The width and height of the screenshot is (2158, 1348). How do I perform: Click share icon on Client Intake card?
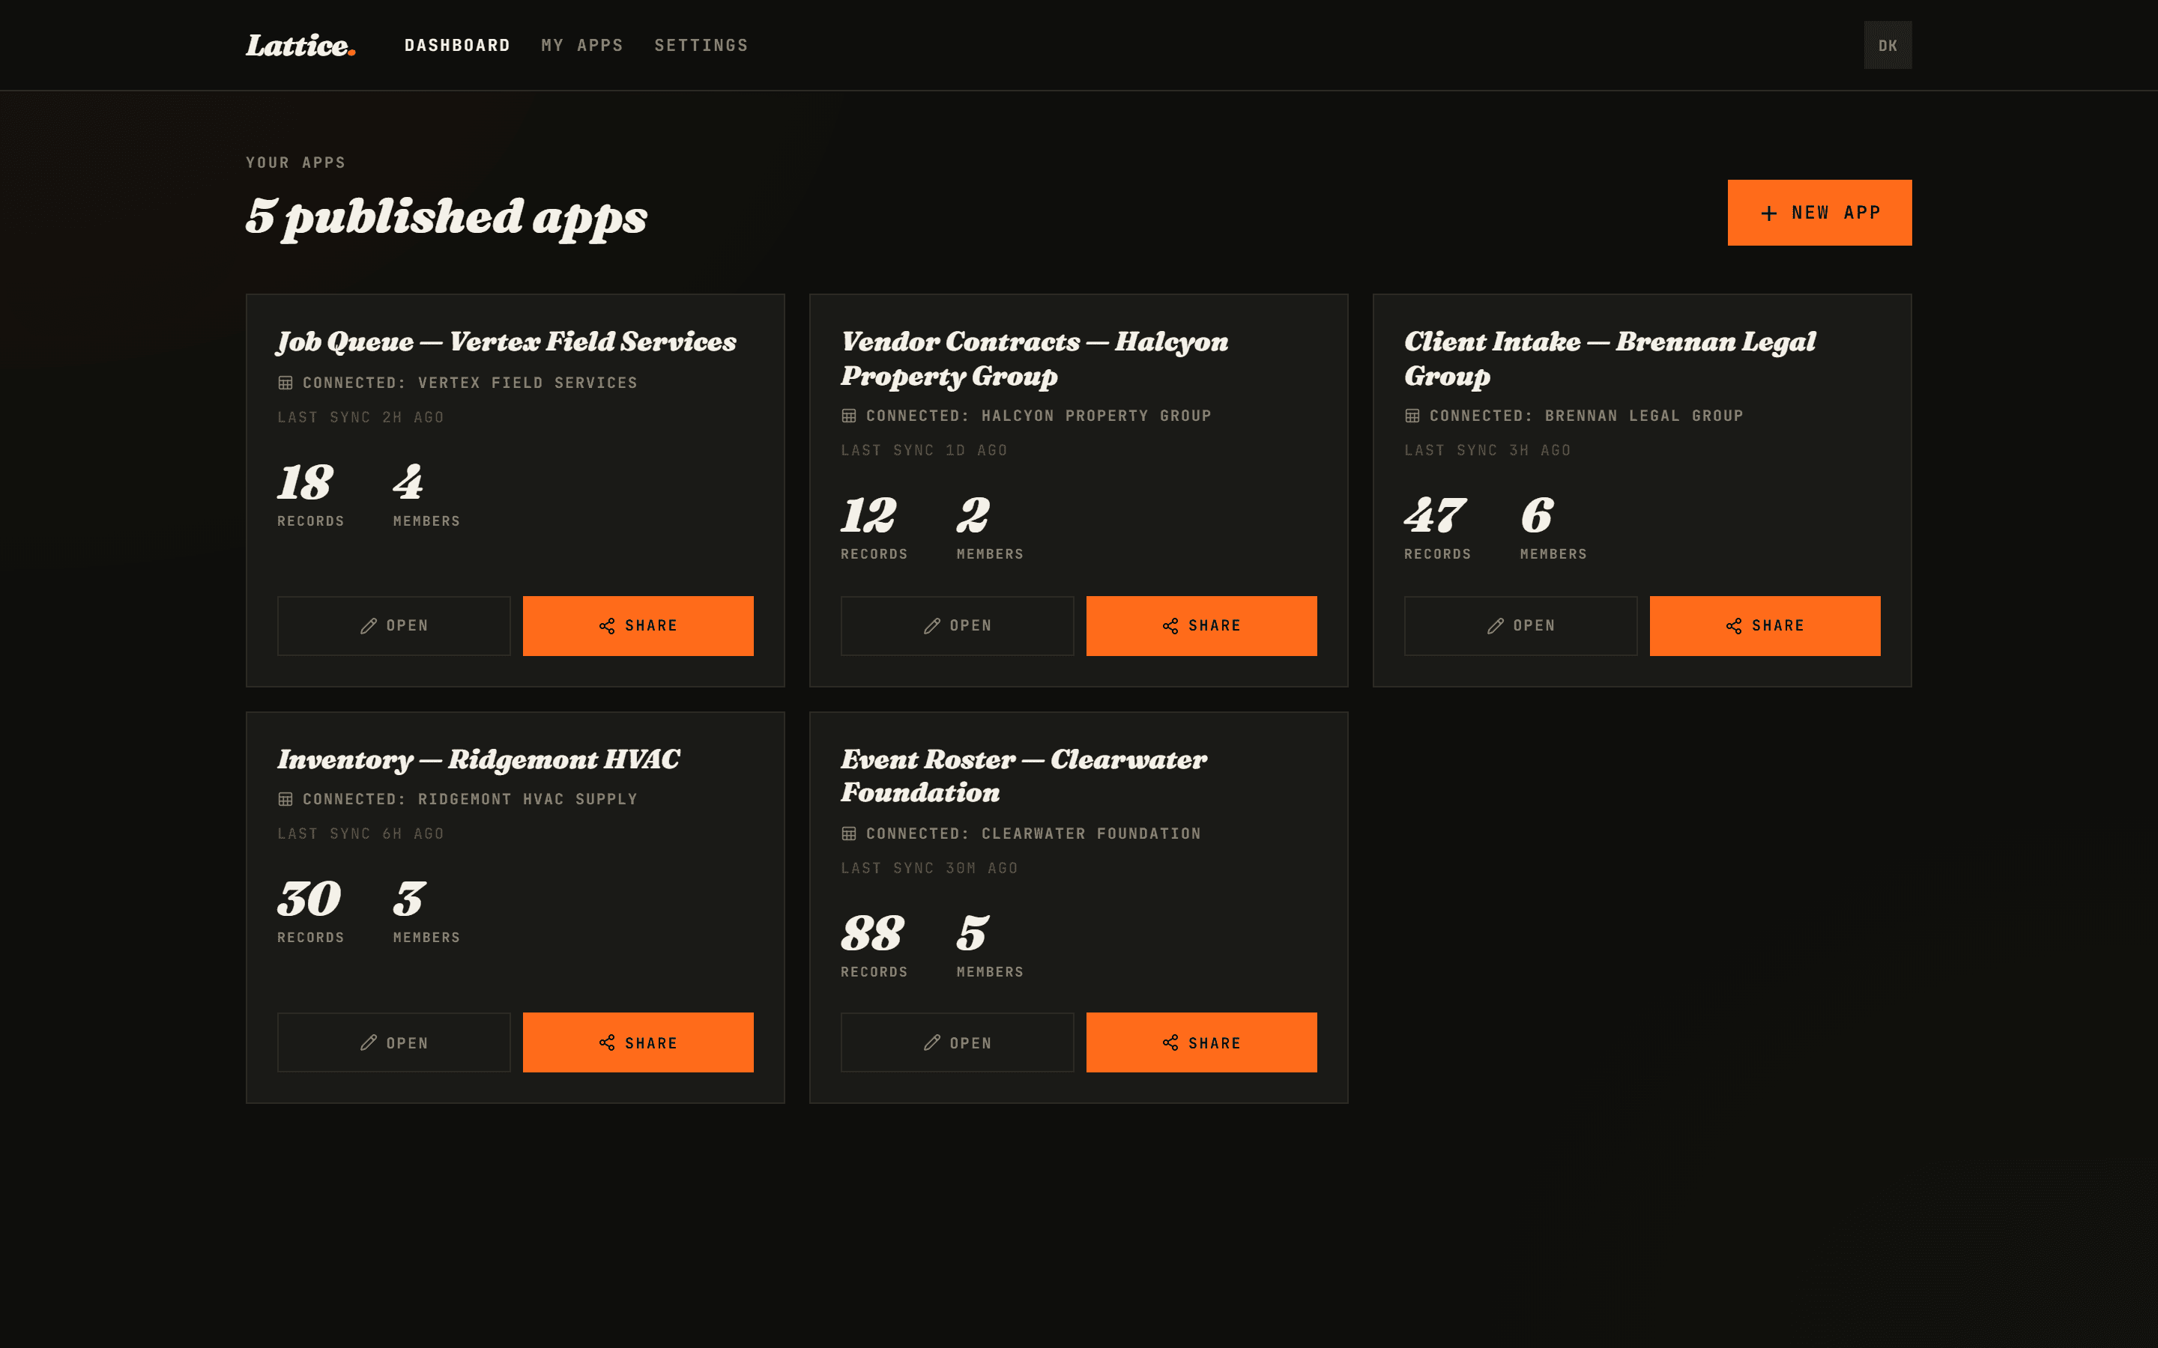[x=1735, y=626]
